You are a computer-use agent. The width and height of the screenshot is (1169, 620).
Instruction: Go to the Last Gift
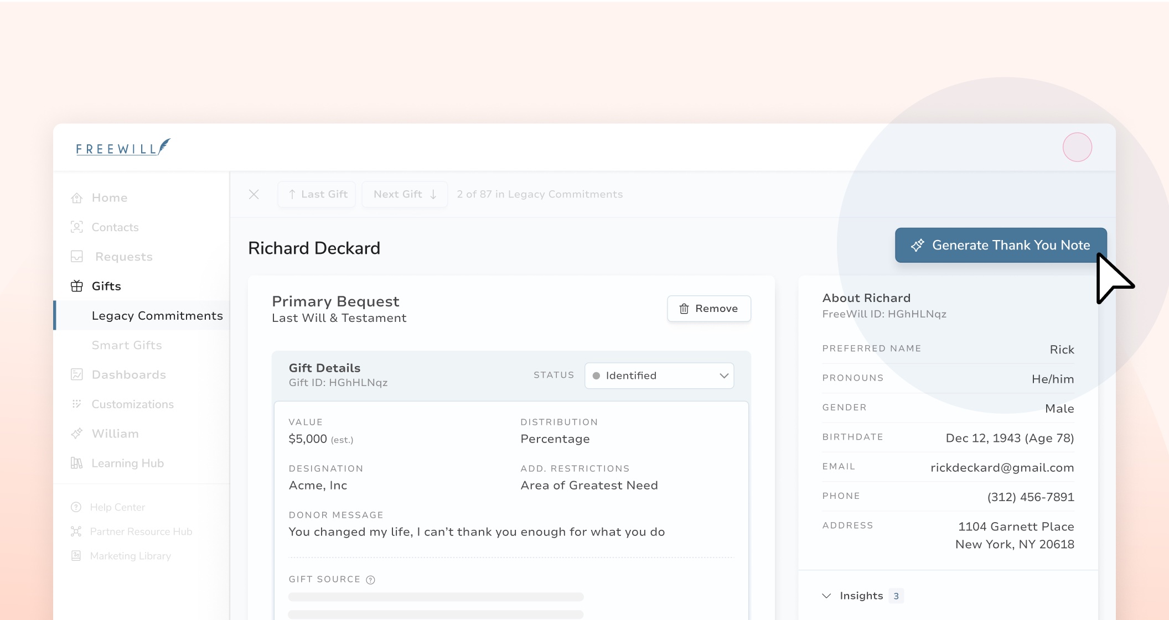317,194
